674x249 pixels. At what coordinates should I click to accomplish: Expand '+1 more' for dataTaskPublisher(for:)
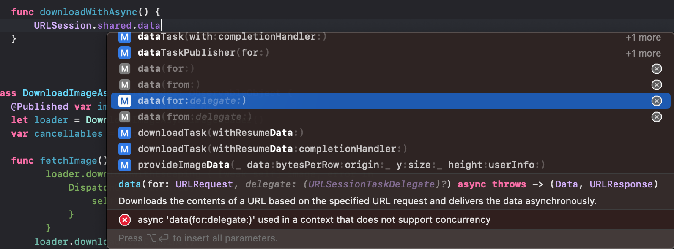(643, 54)
